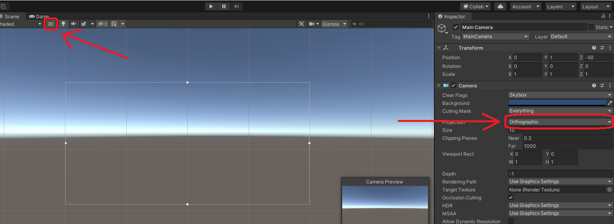614x224 pixels.
Task: Collapse the Camera component
Action: click(439, 85)
